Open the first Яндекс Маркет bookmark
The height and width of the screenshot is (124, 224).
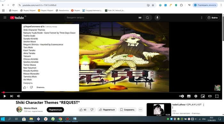coord(28,11)
